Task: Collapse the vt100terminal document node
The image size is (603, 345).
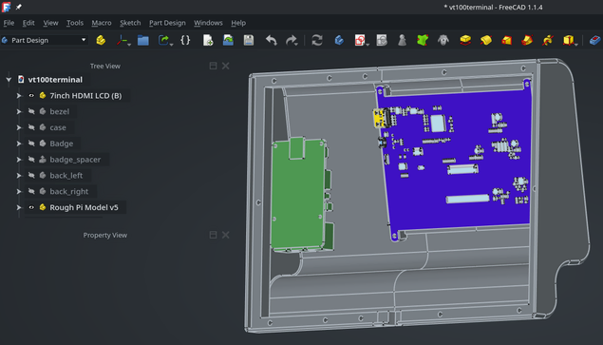Action: point(9,80)
